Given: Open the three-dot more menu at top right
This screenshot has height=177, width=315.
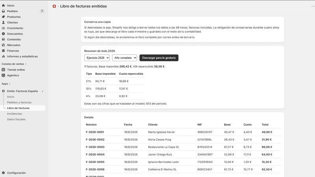Looking at the screenshot, I should tap(313, 6).
